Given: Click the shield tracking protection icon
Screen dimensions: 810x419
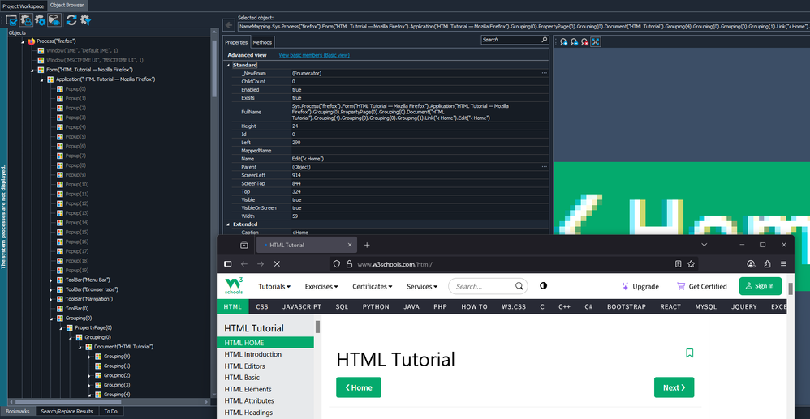Looking at the screenshot, I should pyautogui.click(x=336, y=263).
